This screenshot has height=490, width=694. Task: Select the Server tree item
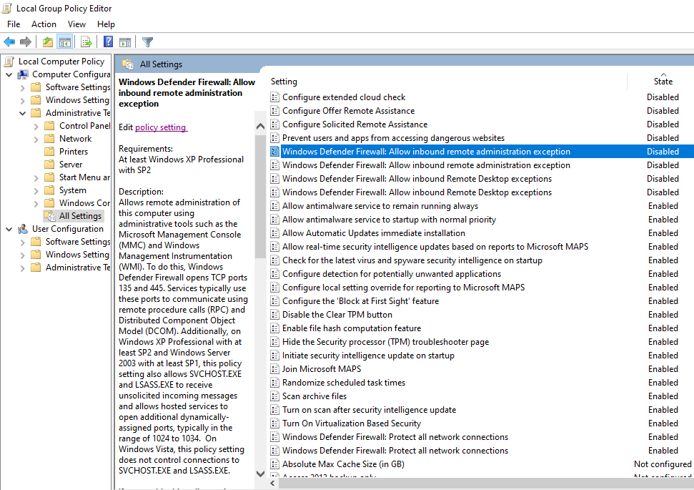click(x=71, y=165)
